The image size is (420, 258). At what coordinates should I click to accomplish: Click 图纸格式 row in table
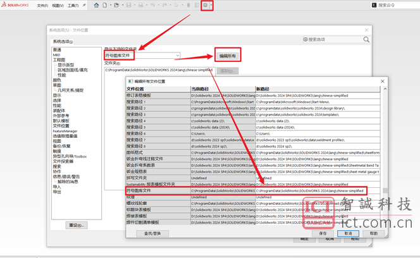click(253, 152)
